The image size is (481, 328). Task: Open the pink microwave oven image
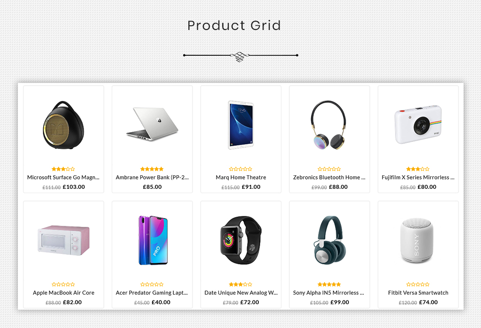63,240
